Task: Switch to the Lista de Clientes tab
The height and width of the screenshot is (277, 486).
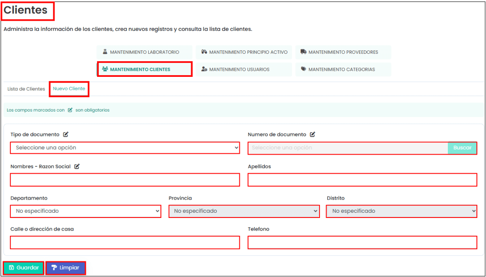Action: (26, 89)
